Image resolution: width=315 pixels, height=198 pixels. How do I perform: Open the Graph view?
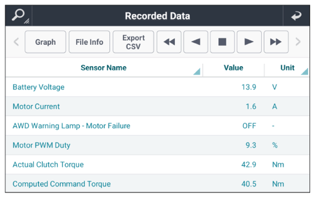coord(45,42)
